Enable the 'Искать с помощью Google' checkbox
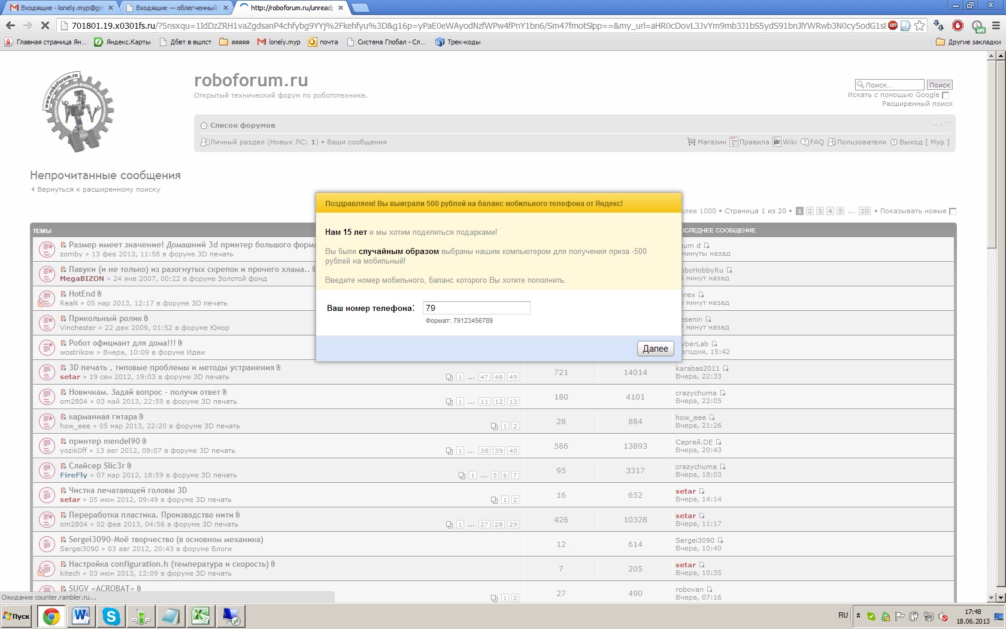Viewport: 1006px width, 629px height. point(946,95)
